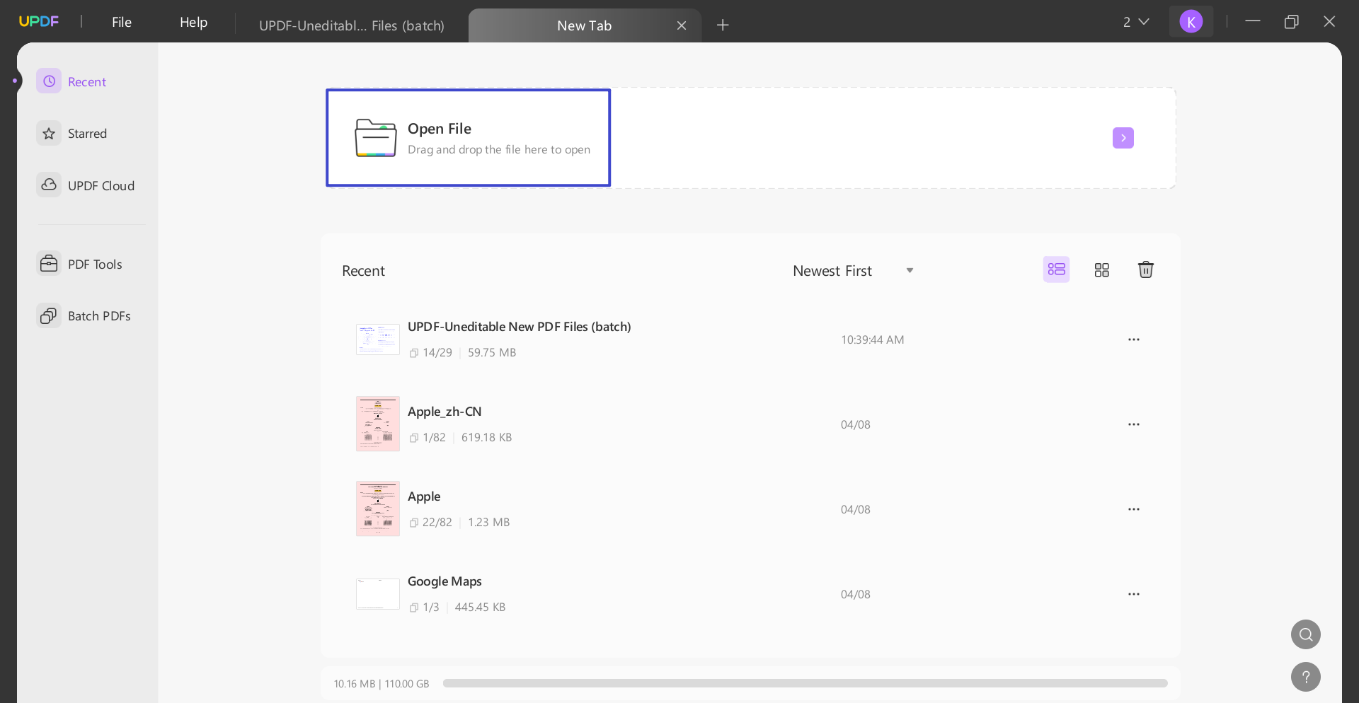Screen dimensions: 1359x703
Task: Keep list view enabled for recent files
Action: pos(1055,269)
